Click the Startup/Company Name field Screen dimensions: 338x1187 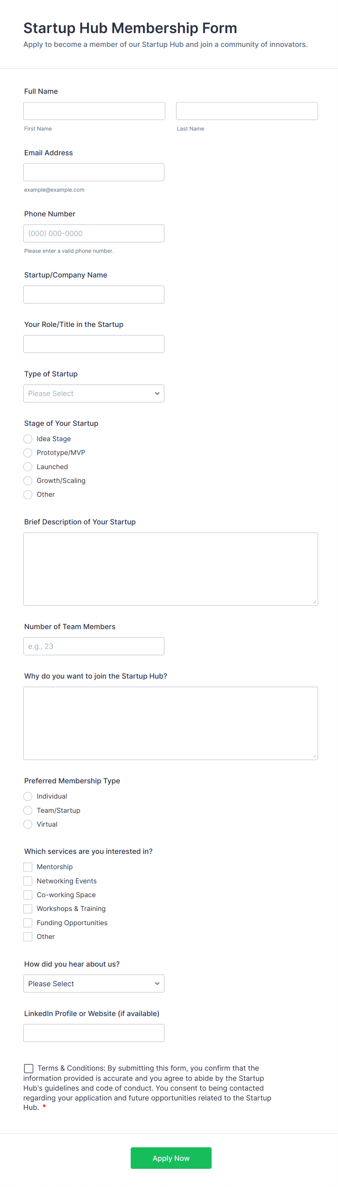point(93,295)
